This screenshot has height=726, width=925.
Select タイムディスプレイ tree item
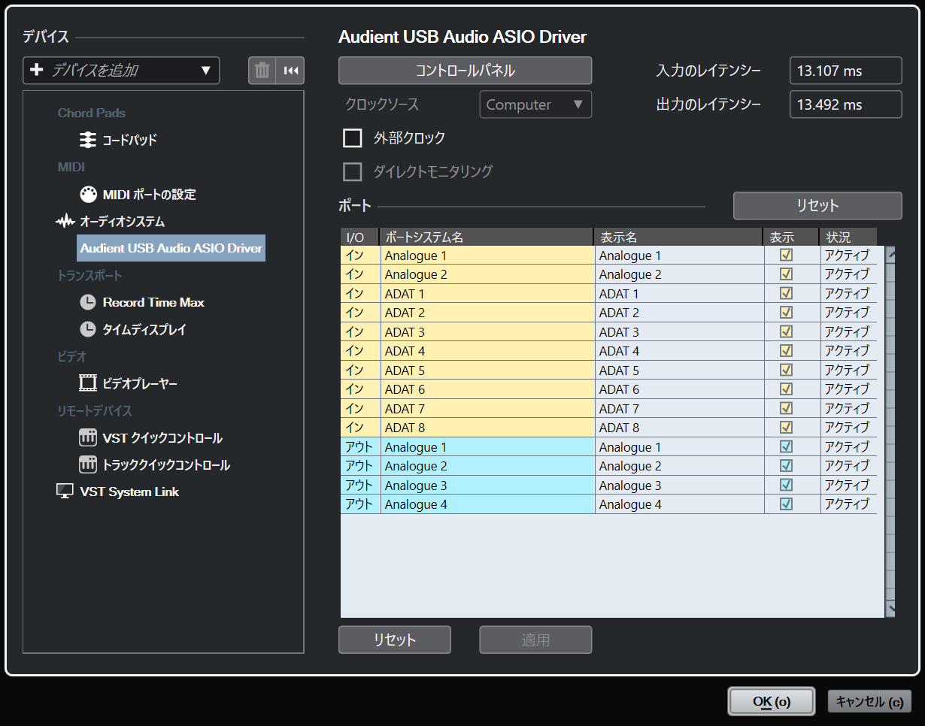[144, 329]
